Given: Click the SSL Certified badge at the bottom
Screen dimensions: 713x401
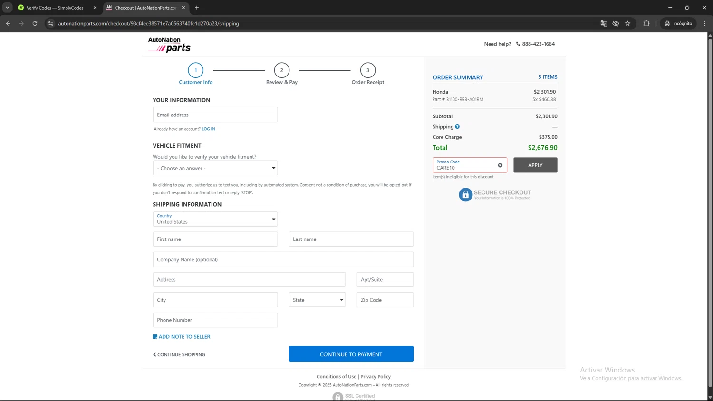Looking at the screenshot, I should [354, 396].
